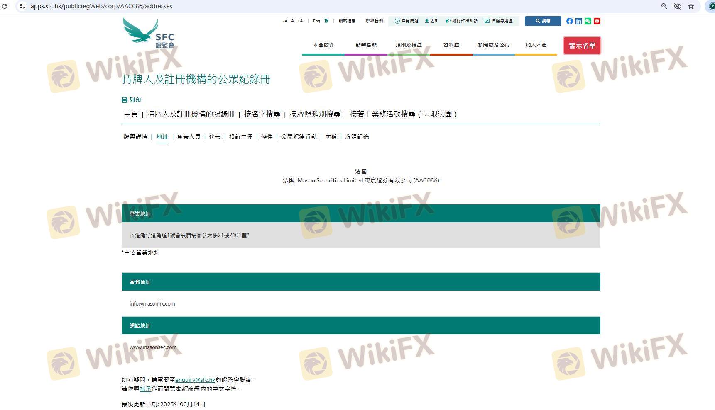Click the Mason Securities Limited (AAC086) text
This screenshot has height=410, width=715.
pos(361,180)
